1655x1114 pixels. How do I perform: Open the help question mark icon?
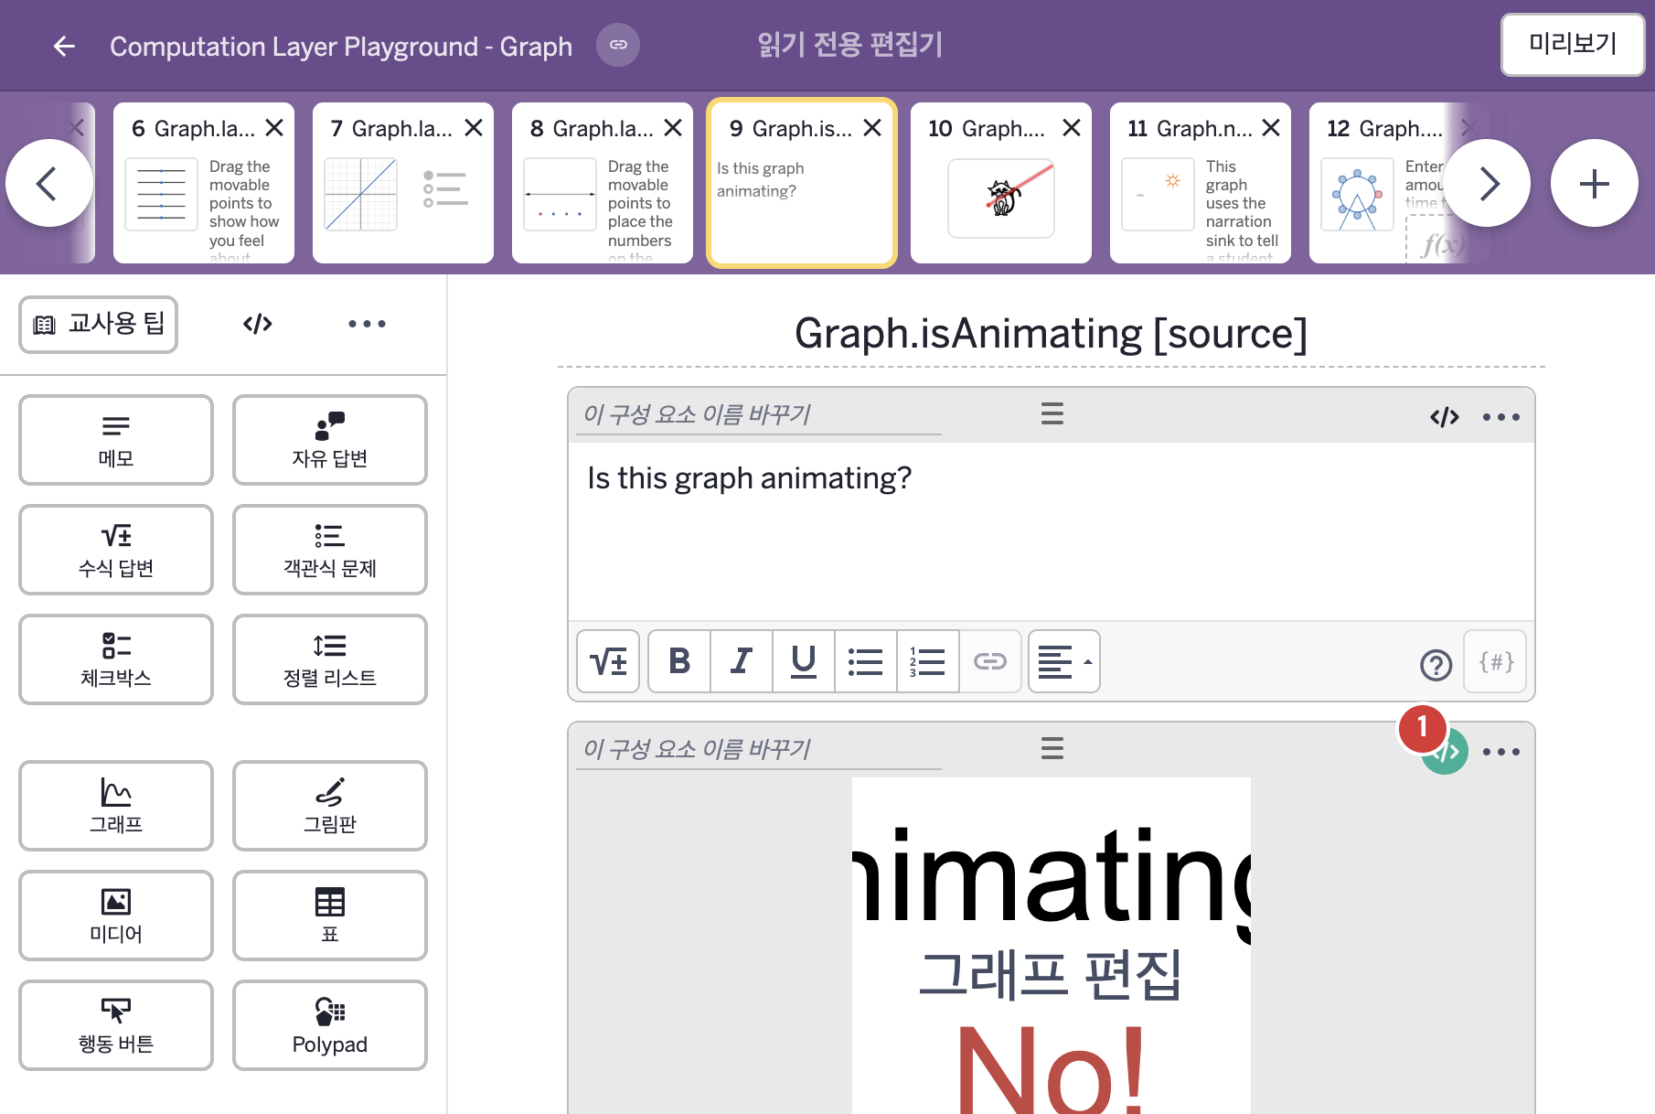[x=1436, y=665]
